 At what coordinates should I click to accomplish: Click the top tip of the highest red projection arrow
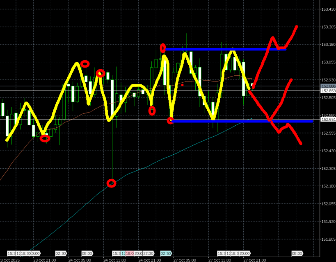[x=296, y=27]
